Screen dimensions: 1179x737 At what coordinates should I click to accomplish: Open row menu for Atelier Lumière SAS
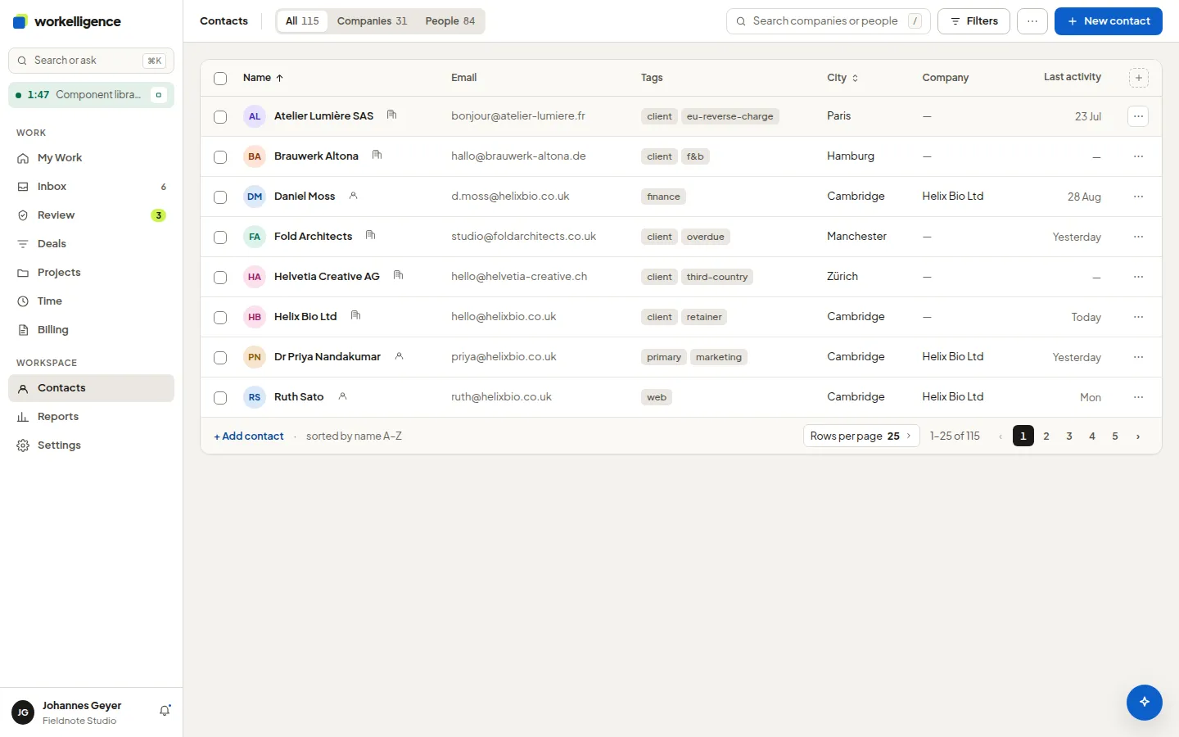tap(1138, 116)
